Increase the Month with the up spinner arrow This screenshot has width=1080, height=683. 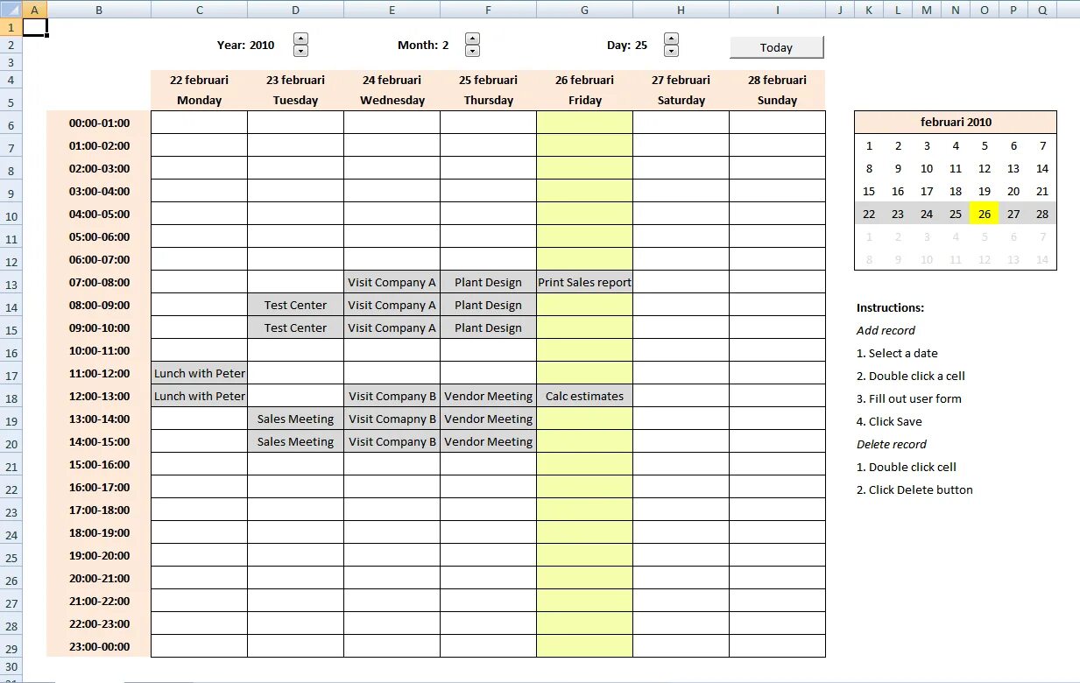click(472, 39)
